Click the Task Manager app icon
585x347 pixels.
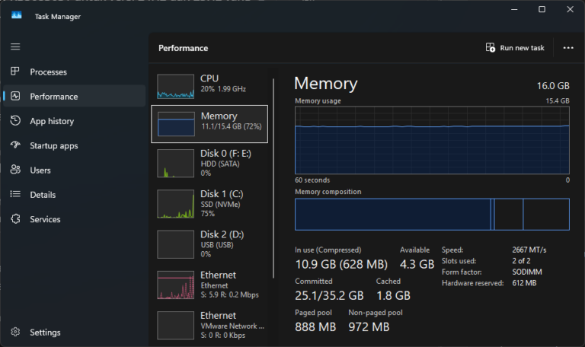click(x=17, y=15)
